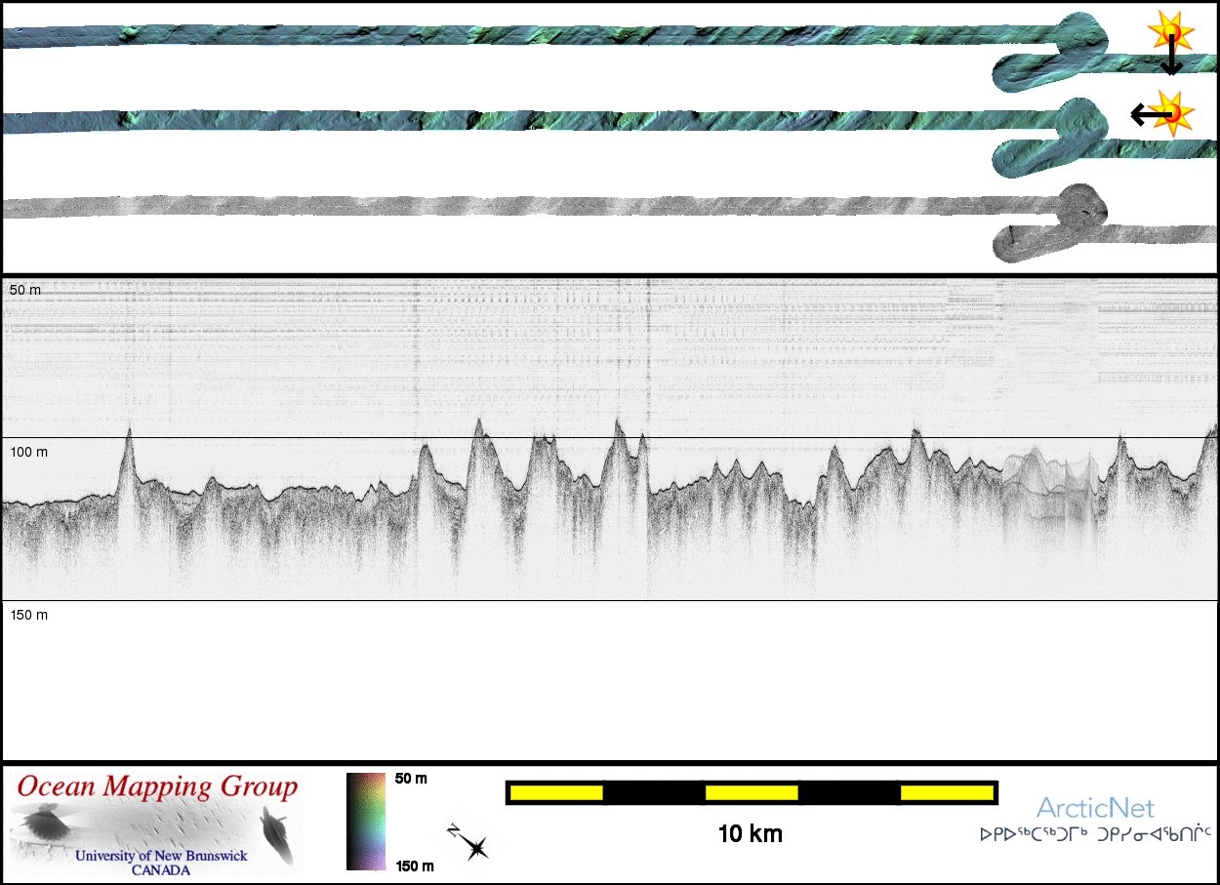This screenshot has height=885, width=1220.
Task: Click the top sun illumination icon
Action: [x=1170, y=34]
